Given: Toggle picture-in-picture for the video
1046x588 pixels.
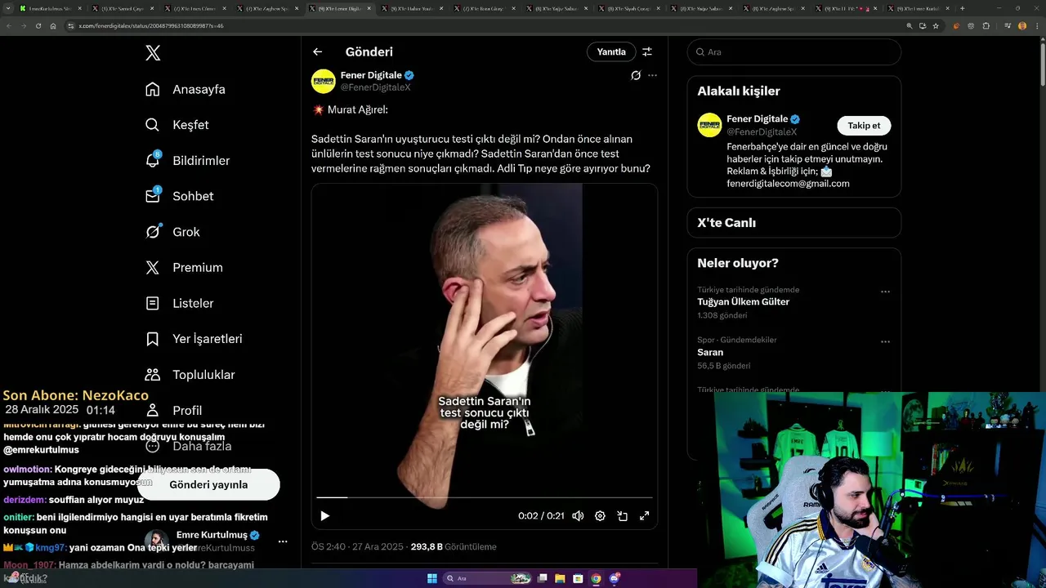Looking at the screenshot, I should click(622, 515).
